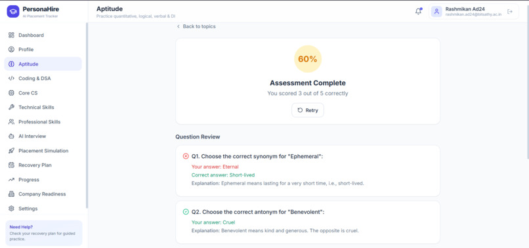Click the Q1 Ephemeral synonym question text
The image size is (529, 248).
[257, 156]
